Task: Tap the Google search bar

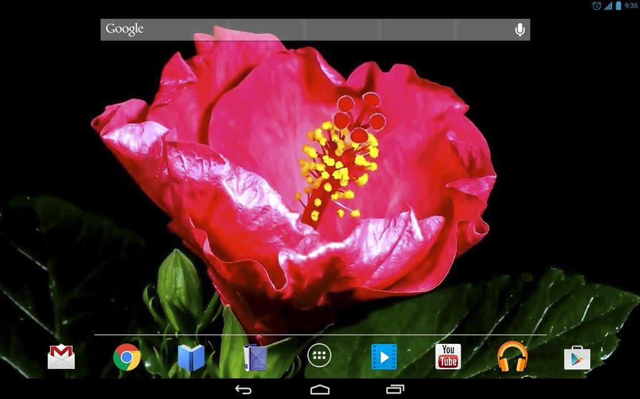Action: [x=315, y=29]
